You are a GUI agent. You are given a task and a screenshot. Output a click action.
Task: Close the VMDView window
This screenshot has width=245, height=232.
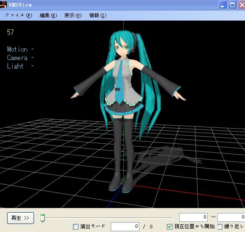[242, 5]
